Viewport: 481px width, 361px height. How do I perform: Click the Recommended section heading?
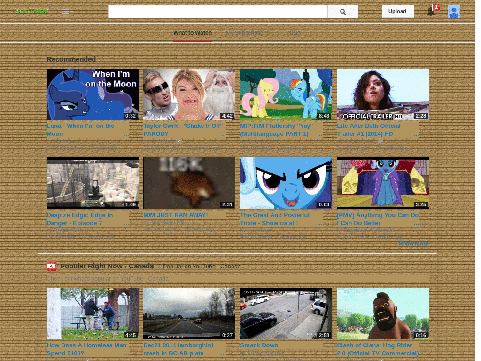[x=71, y=59]
